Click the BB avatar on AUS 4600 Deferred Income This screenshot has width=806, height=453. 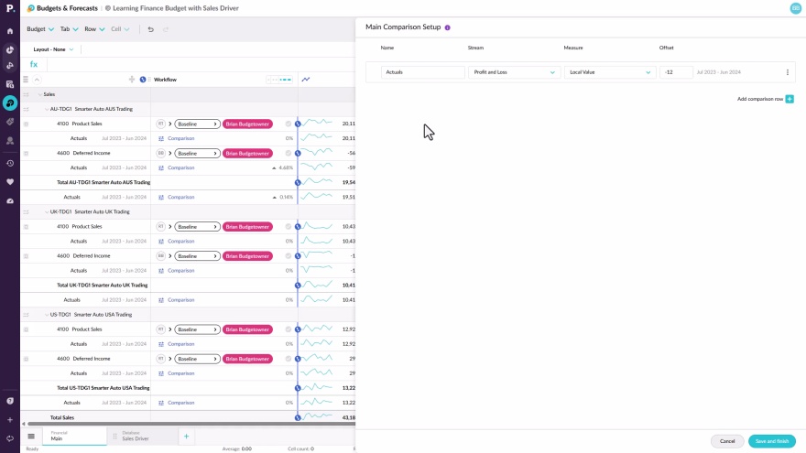(161, 153)
